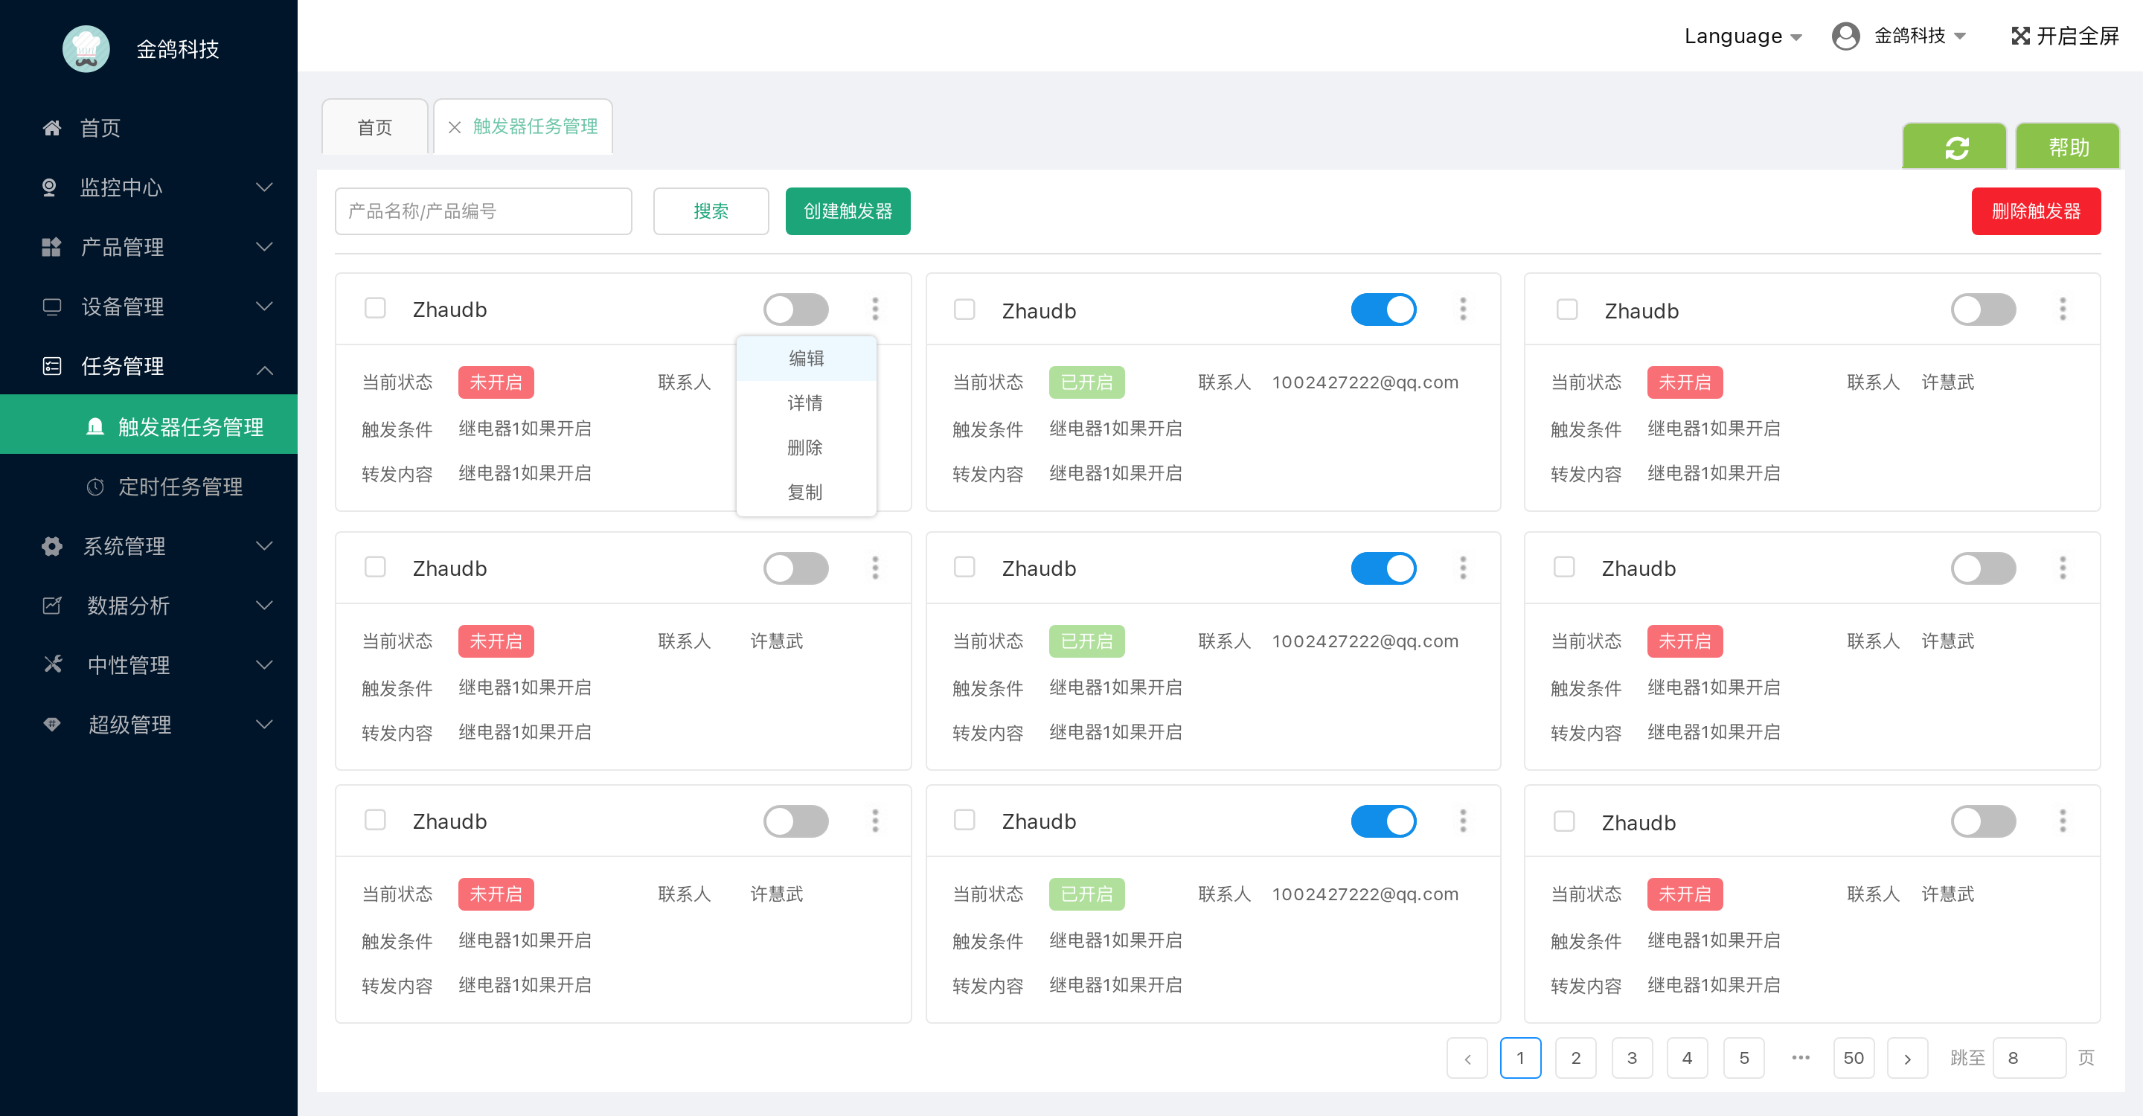Viewport: 2143px width, 1116px height.
Task: Click the 任务管理 list icon
Action: 51,366
